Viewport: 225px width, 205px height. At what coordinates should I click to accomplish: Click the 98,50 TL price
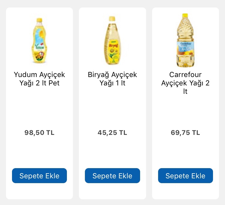pos(39,132)
